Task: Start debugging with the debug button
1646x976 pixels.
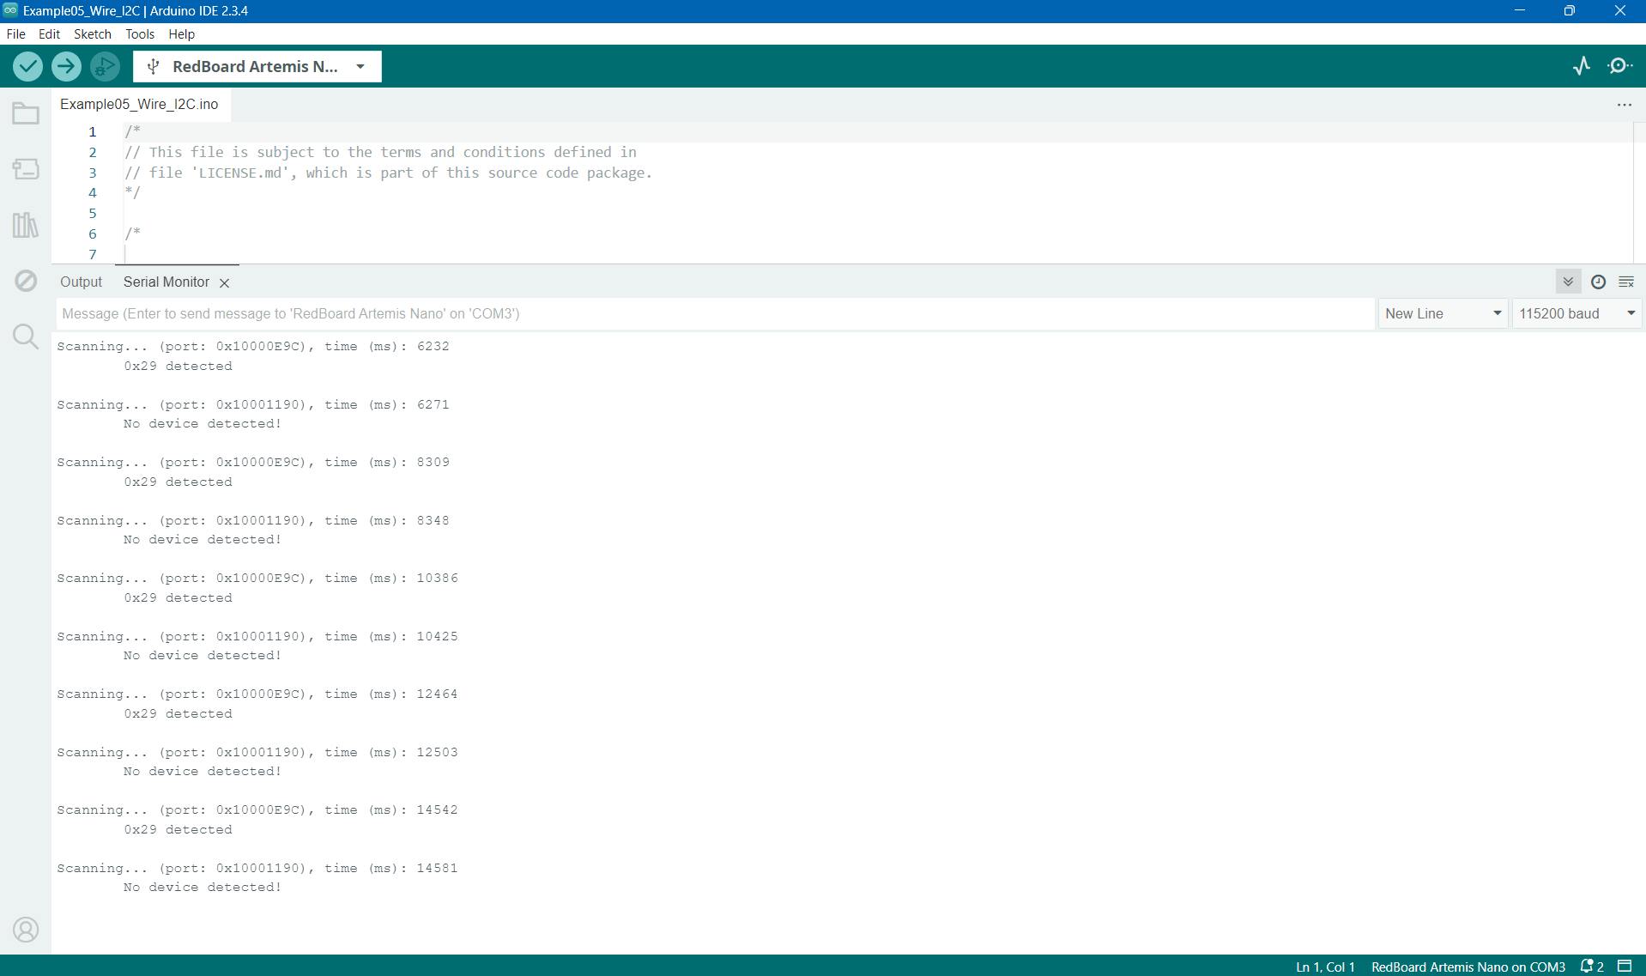Action: click(105, 66)
